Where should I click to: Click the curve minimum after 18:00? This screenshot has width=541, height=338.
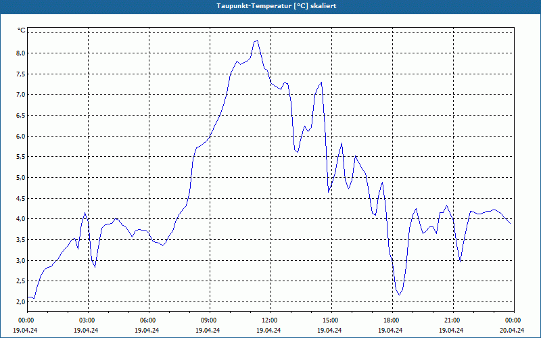click(x=399, y=295)
